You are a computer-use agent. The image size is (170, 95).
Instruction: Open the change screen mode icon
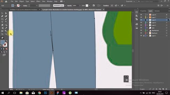pos(4,55)
